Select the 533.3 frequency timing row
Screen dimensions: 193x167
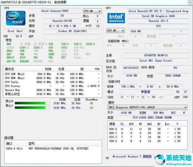tap(147, 137)
